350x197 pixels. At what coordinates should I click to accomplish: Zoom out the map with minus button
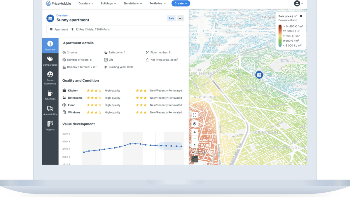[195, 139]
